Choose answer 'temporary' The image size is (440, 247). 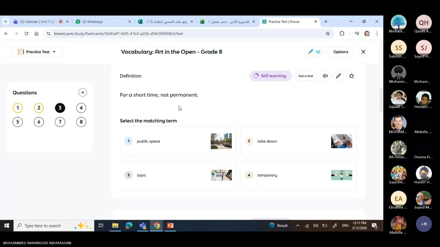point(298,175)
